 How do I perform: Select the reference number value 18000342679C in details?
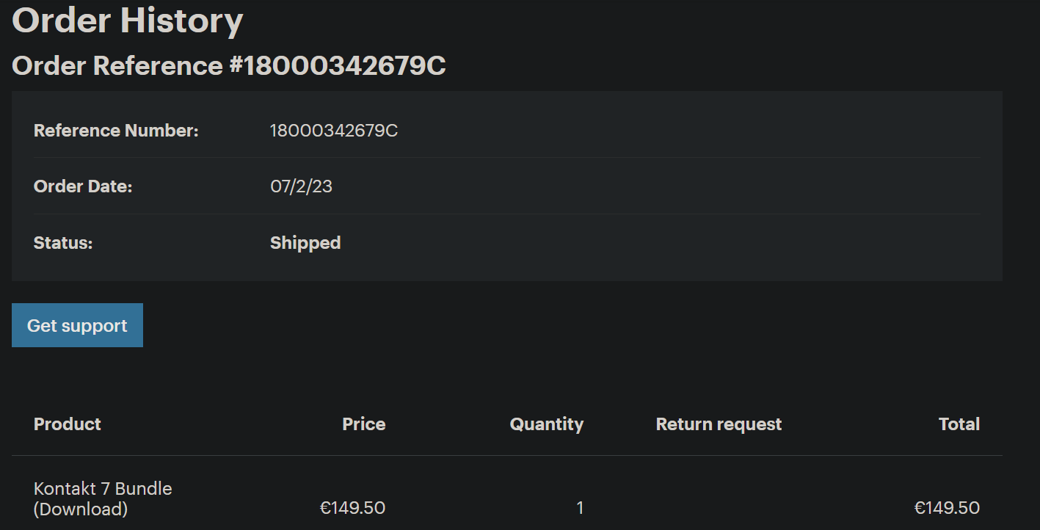pos(334,131)
